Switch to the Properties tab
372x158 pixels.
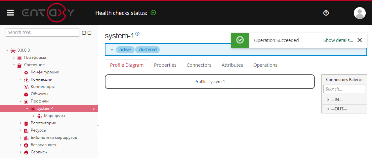pyautogui.click(x=165, y=65)
